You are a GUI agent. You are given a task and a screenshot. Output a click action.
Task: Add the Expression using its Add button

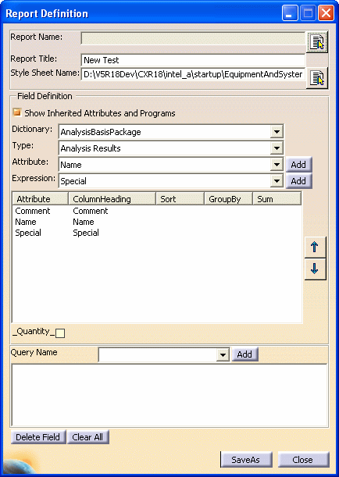point(298,181)
